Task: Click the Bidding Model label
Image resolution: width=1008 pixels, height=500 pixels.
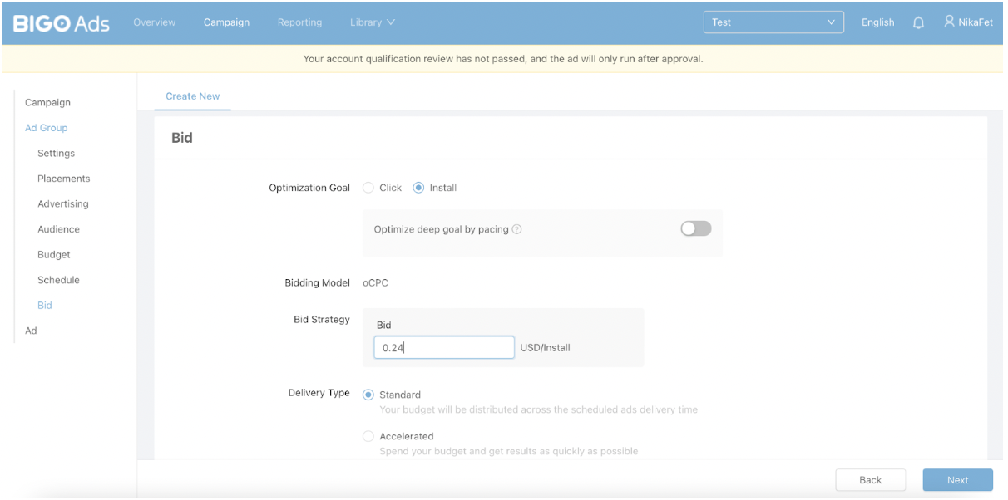Action: pyautogui.click(x=317, y=283)
